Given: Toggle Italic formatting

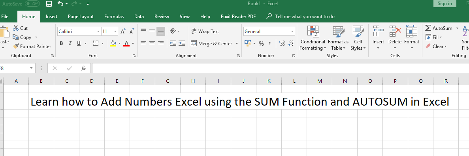Looking at the screenshot, I should click(x=70, y=43).
